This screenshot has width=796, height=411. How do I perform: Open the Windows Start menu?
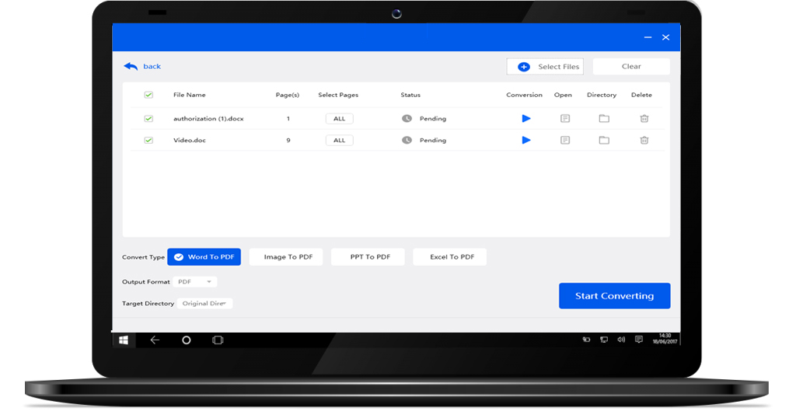[124, 340]
